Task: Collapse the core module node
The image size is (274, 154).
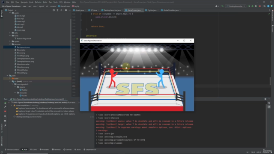Action: pos(7,76)
